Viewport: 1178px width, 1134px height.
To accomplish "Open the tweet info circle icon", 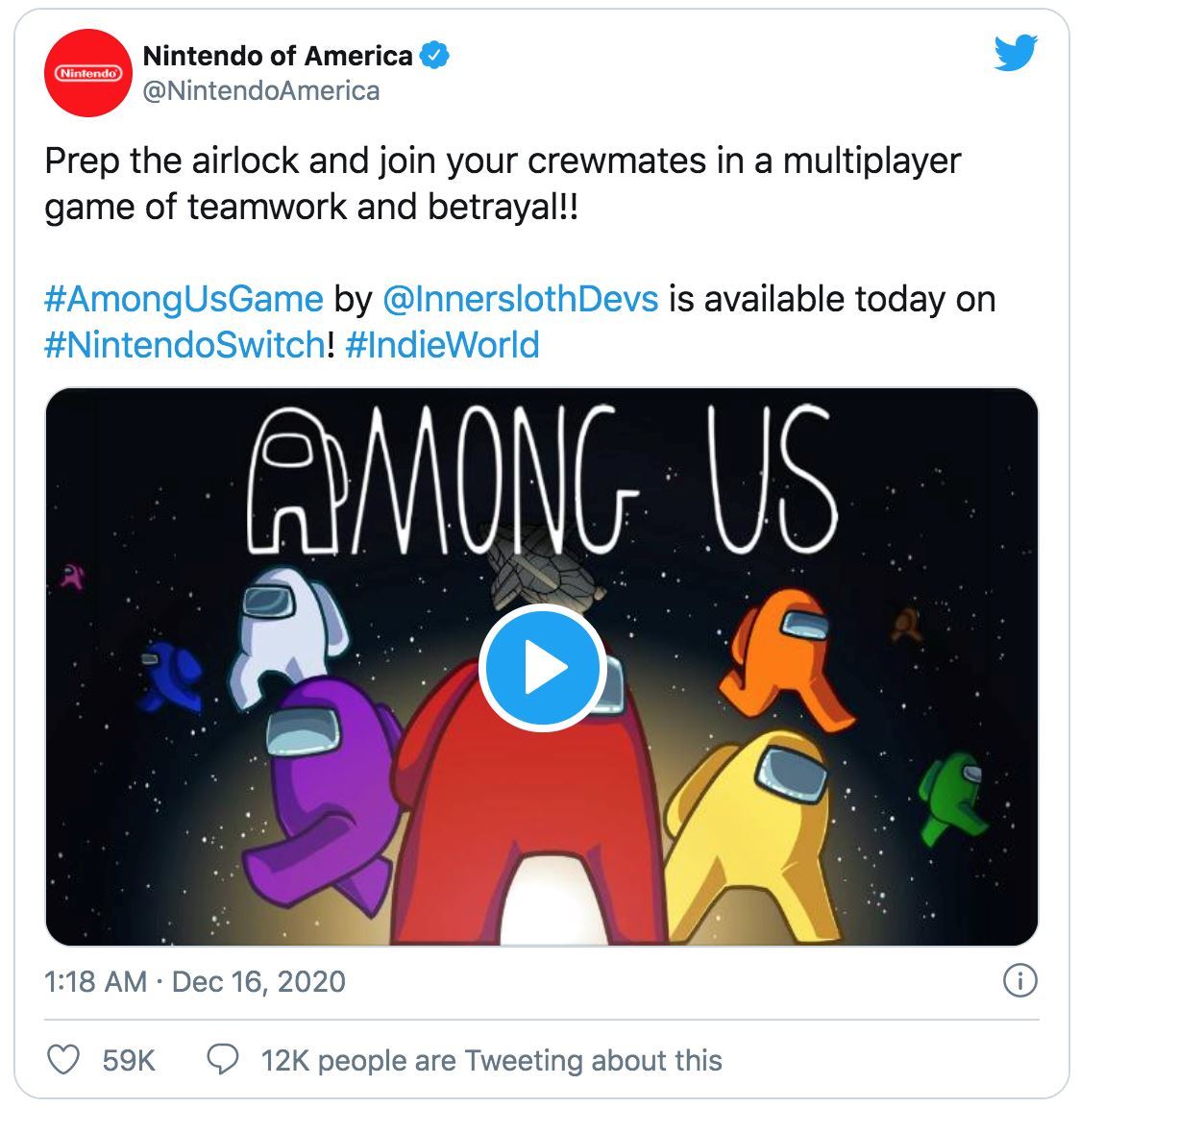I will [x=1019, y=981].
